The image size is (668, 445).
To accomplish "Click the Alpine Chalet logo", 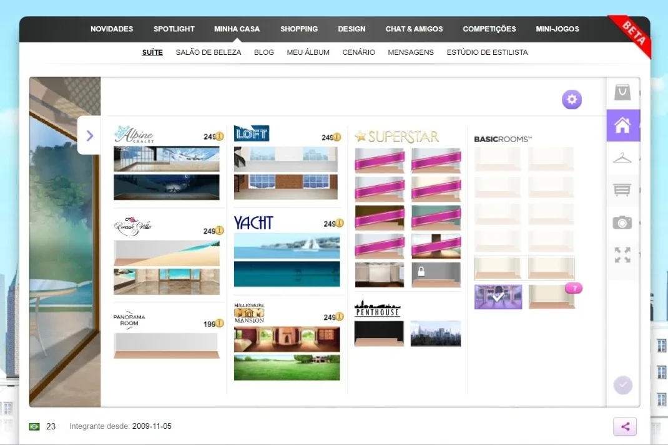I will point(134,134).
